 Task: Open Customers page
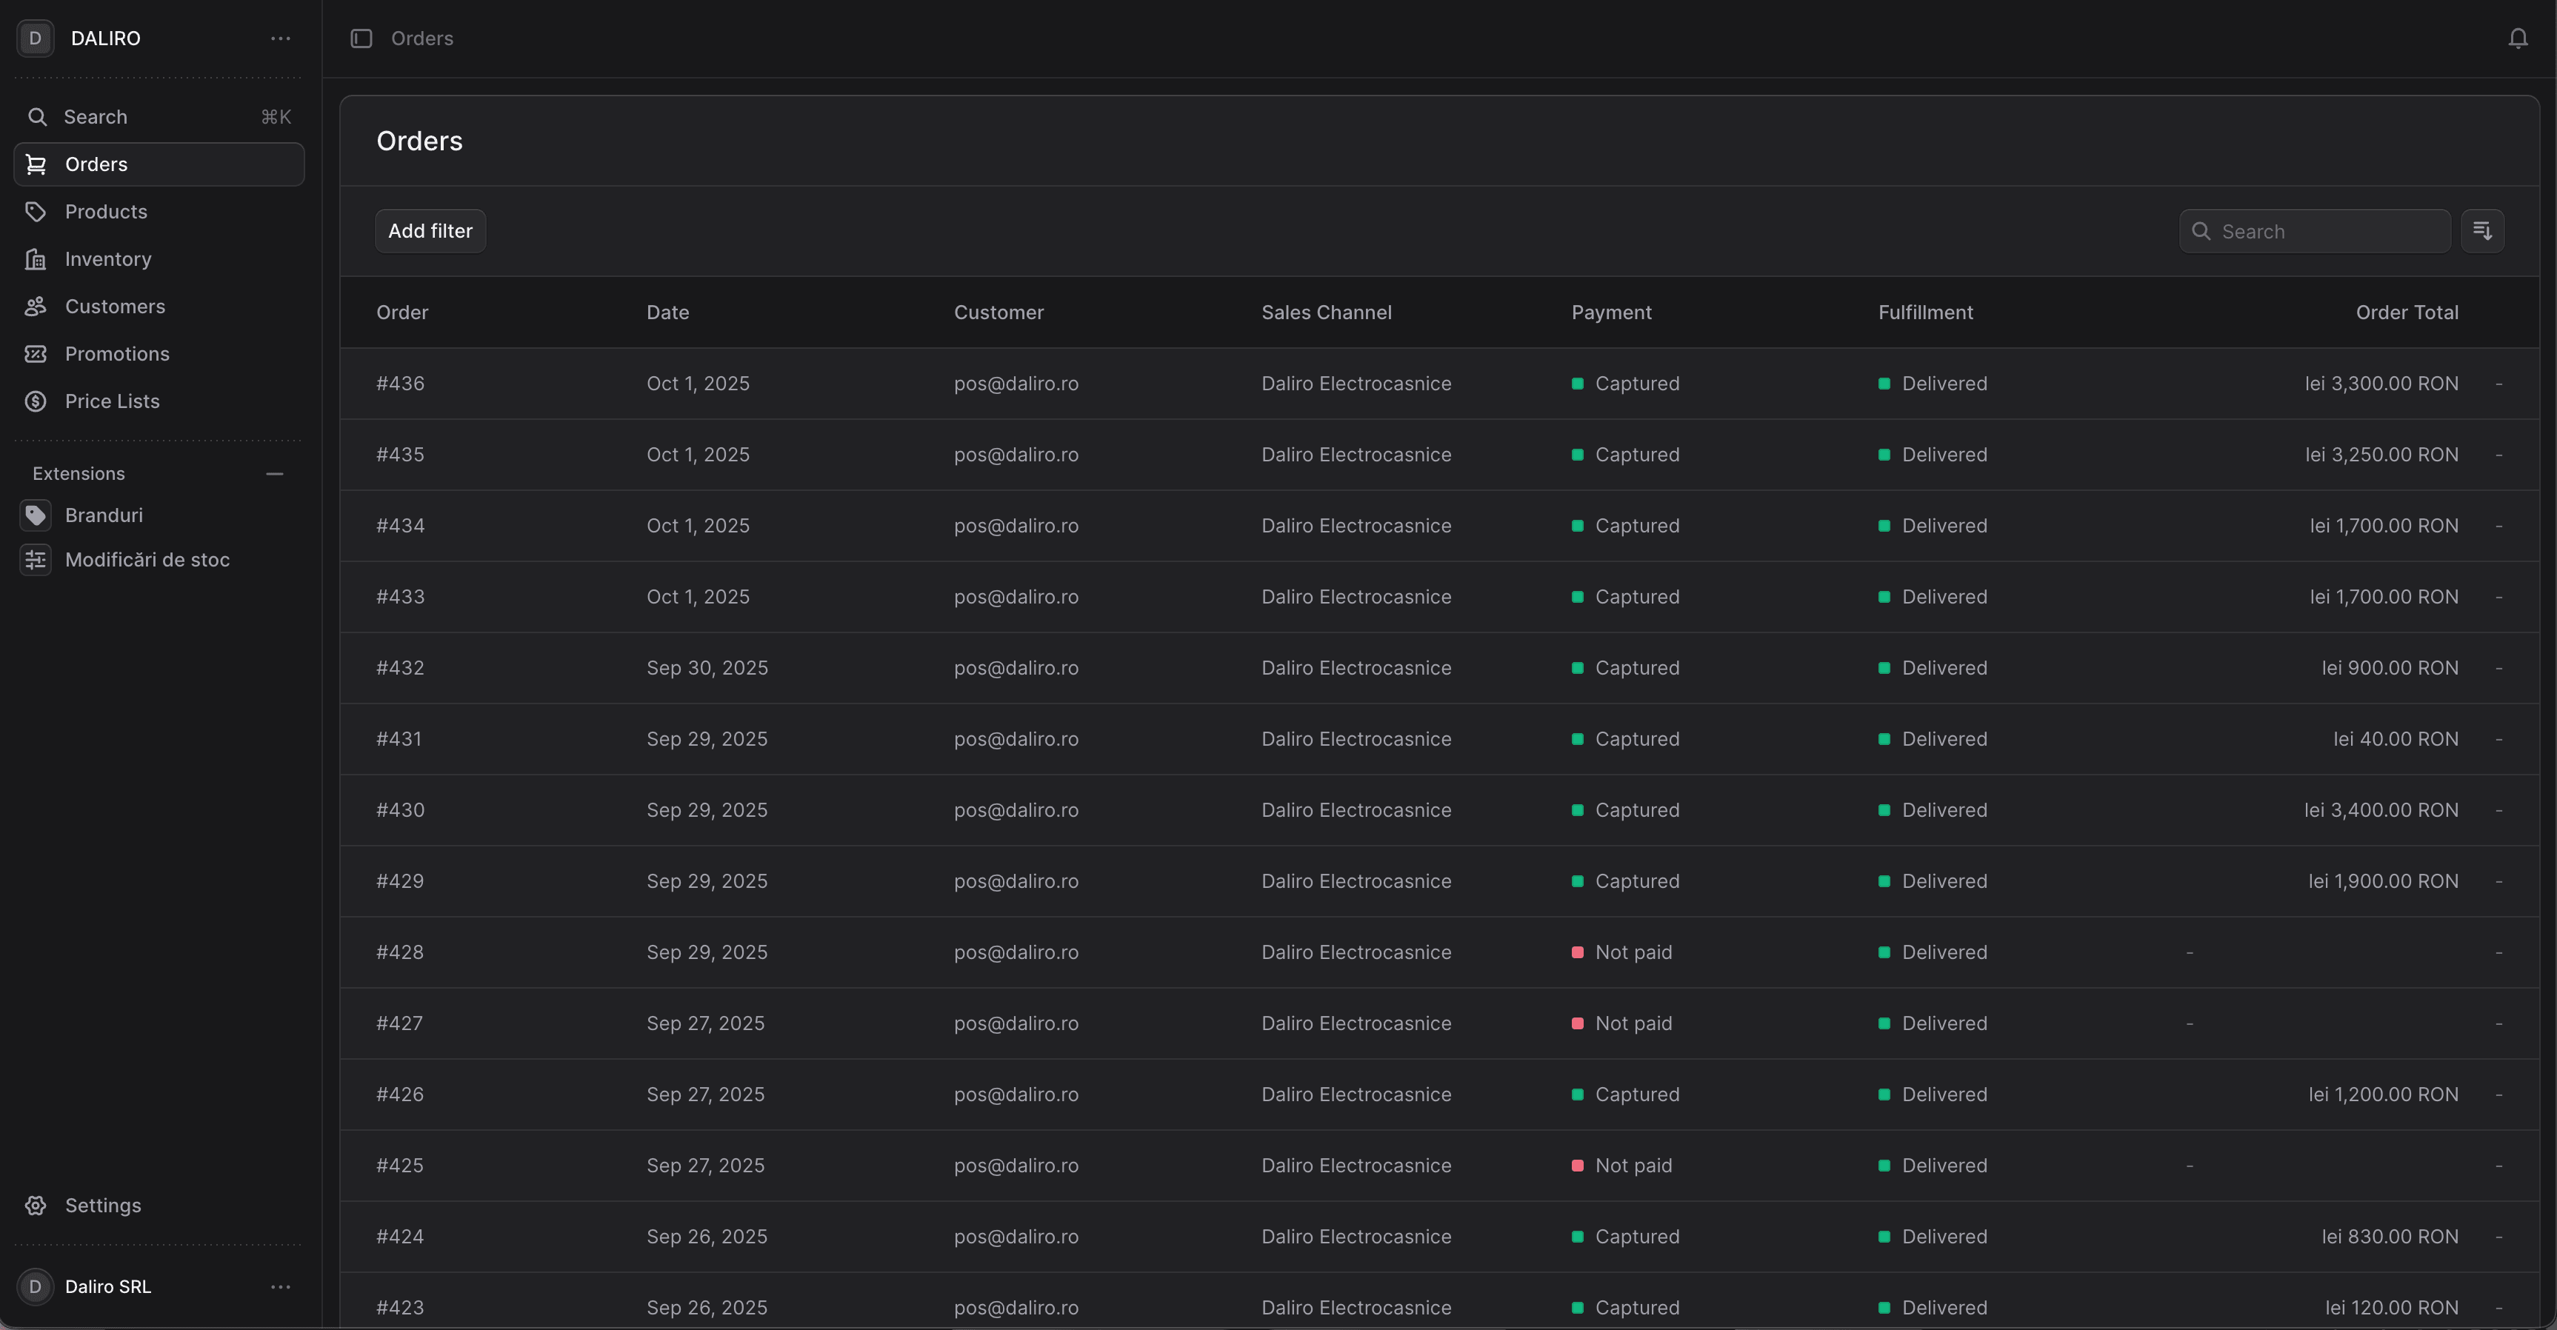coord(114,307)
